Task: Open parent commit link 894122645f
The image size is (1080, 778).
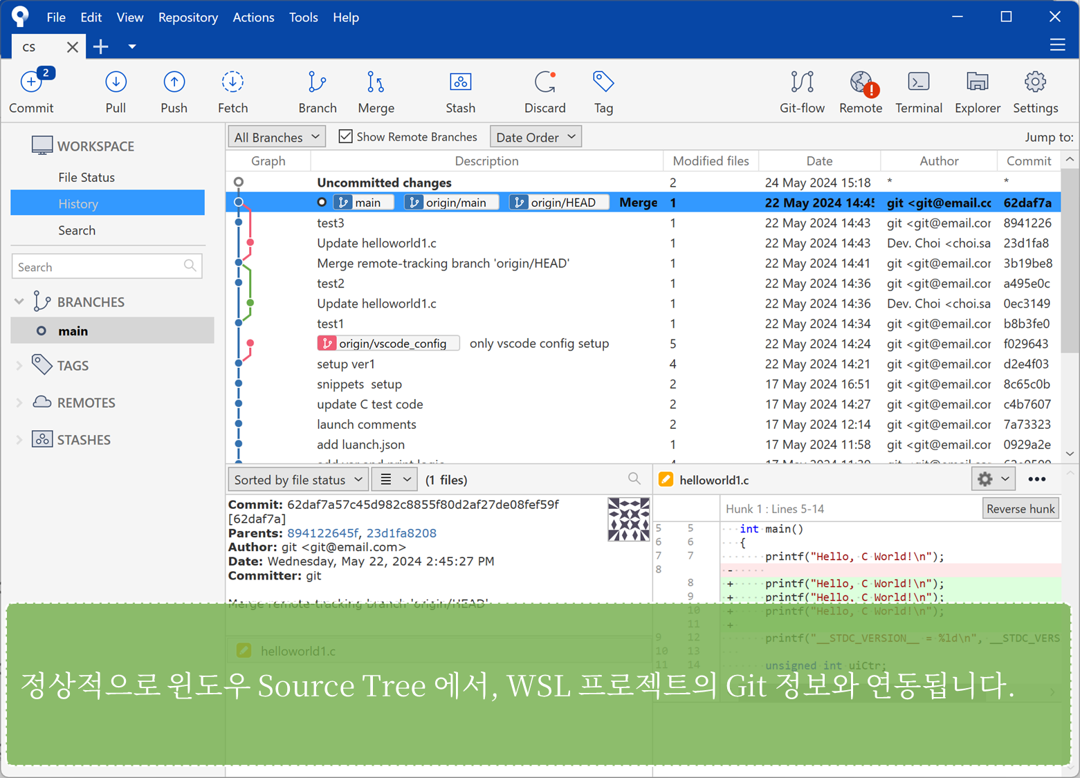Action: point(322,532)
